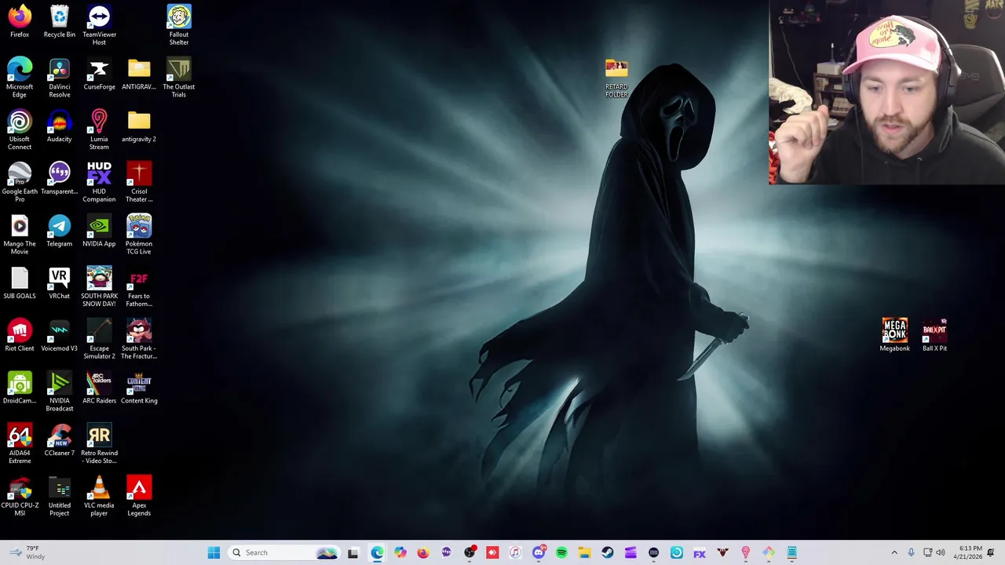1005x565 pixels.
Task: Open the Firefox desktop shortcut
Action: (20, 21)
